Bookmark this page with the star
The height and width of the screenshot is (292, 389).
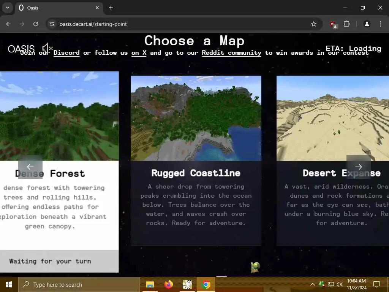[313, 24]
